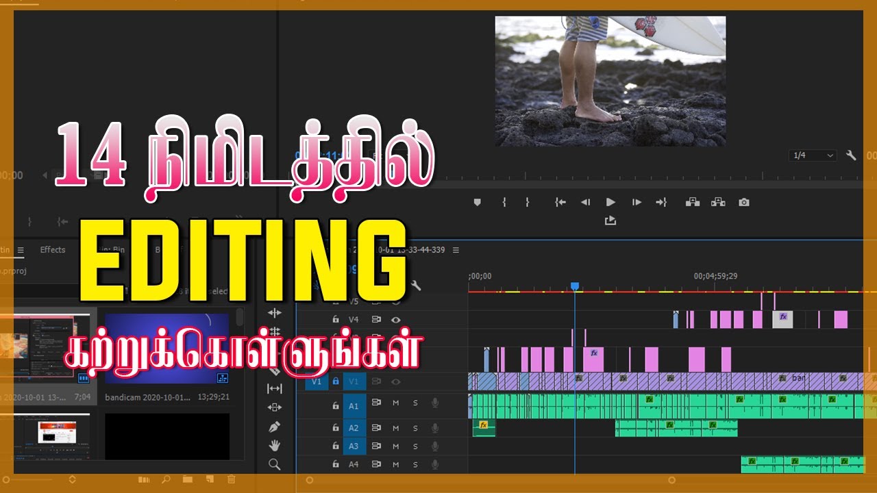The image size is (877, 493).
Task: Toggle A3 track targeting
Action: [354, 446]
